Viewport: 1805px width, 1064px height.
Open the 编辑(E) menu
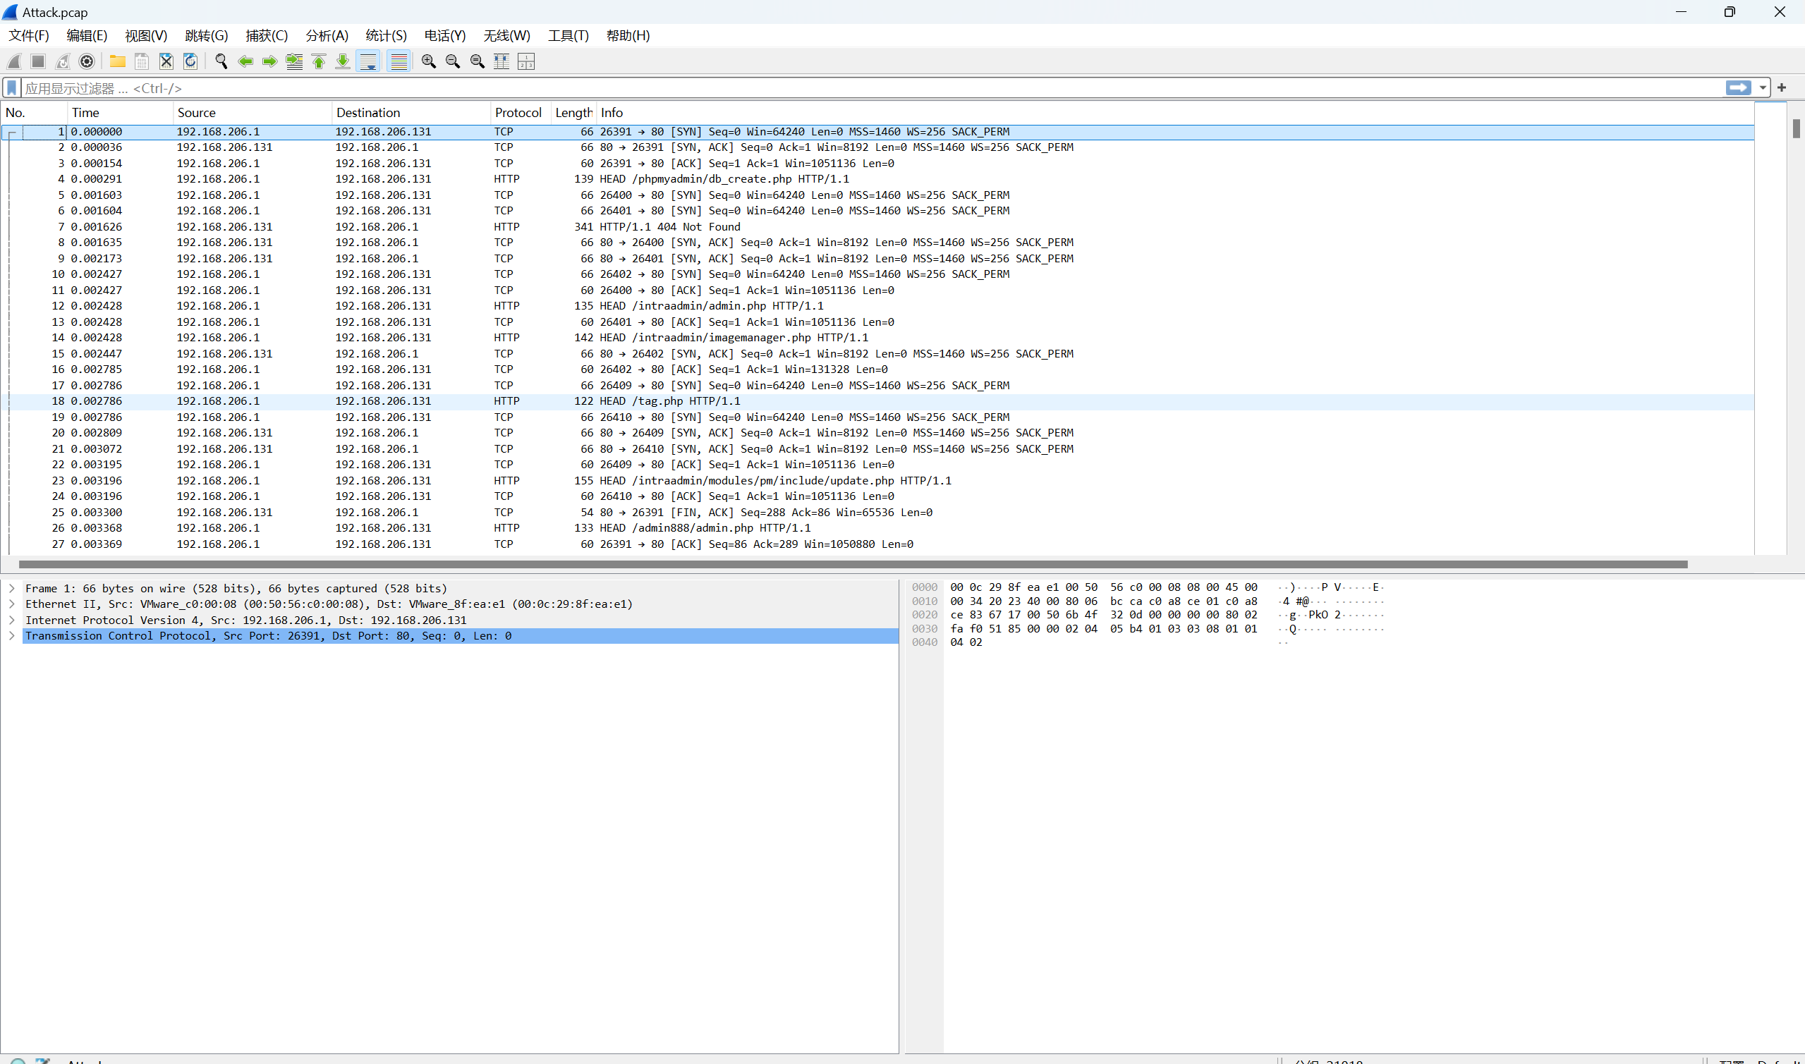tap(87, 36)
